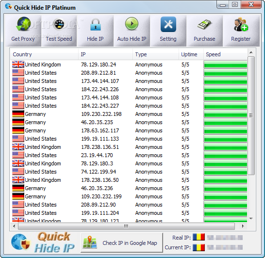This screenshot has height=258, width=265.
Task: Click the US flag for 199.19.111.204
Action: [x=18, y=213]
